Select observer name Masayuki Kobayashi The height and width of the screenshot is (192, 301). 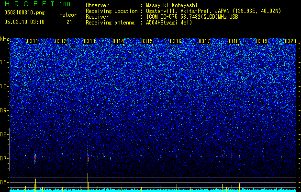pyautogui.click(x=172, y=5)
